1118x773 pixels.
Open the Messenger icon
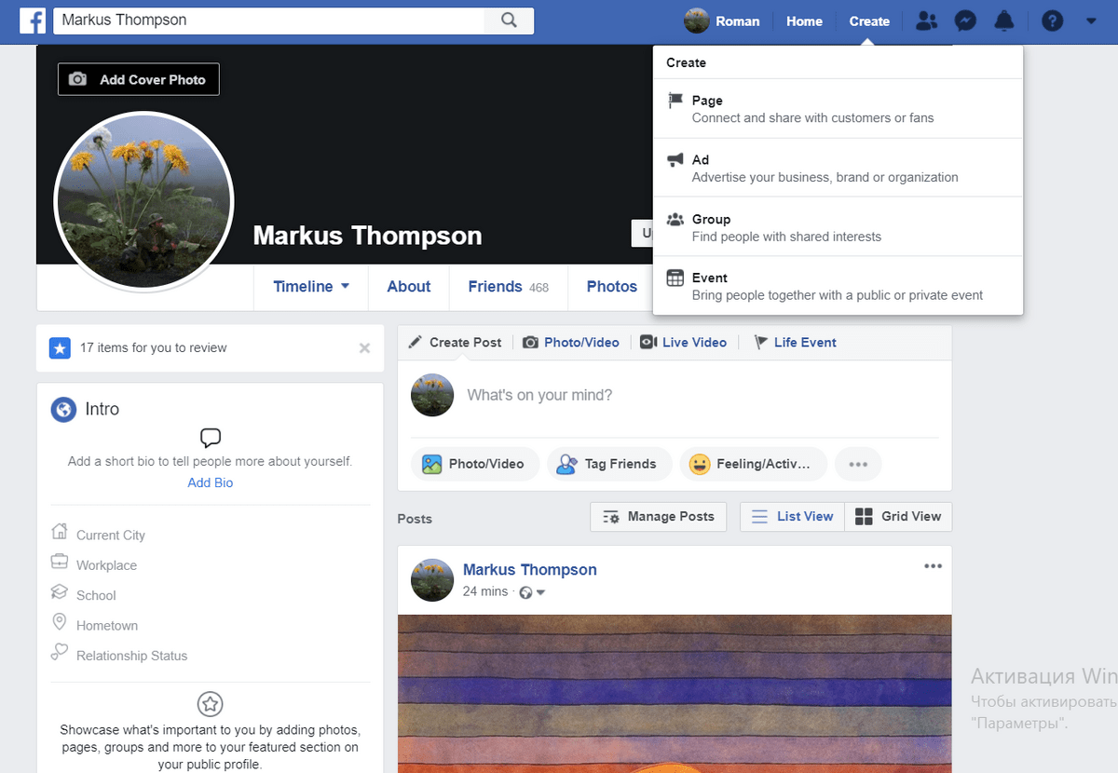point(965,20)
